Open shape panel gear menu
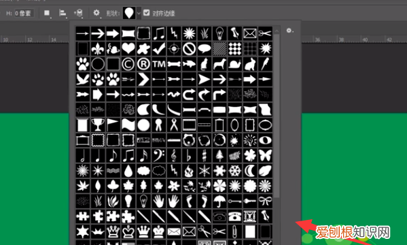407x245 pixels. pos(289,31)
